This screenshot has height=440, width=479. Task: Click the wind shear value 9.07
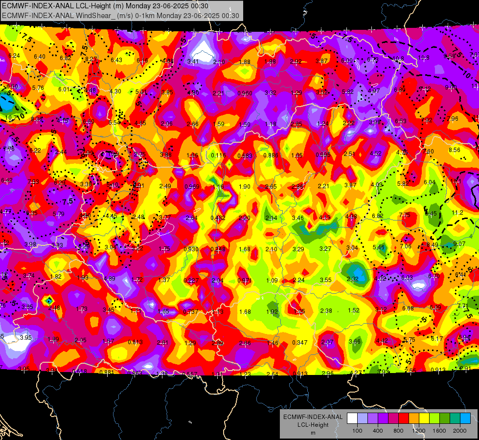pos(459,243)
